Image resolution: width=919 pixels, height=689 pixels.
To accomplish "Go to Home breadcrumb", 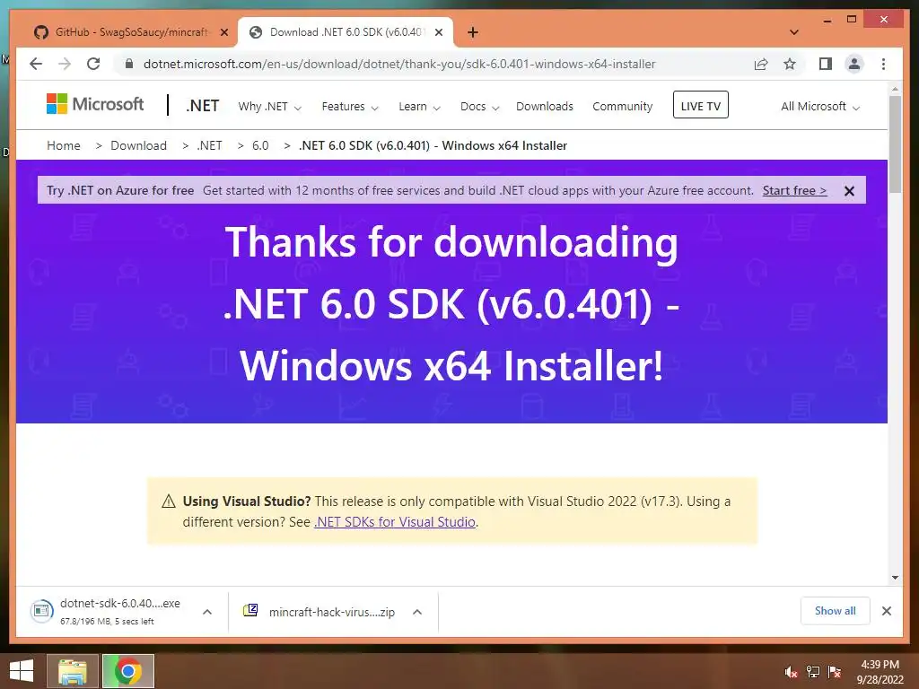I will point(64,145).
